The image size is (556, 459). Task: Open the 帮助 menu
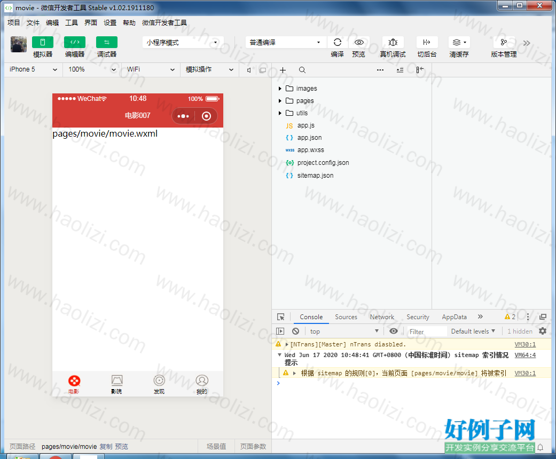point(129,23)
